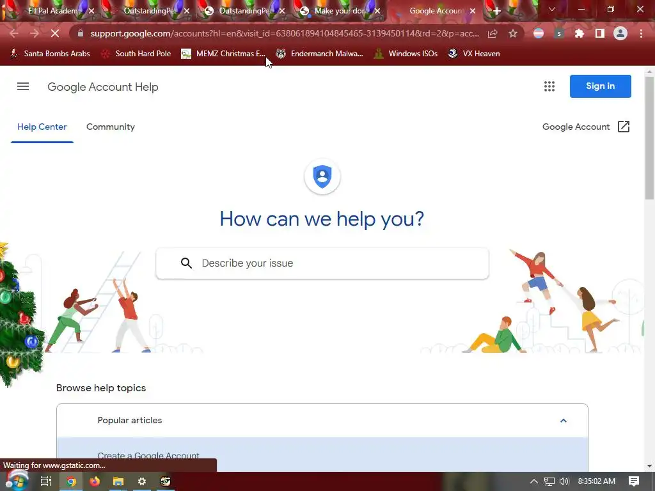Open a new browser tab
The height and width of the screenshot is (491, 655).
tap(496, 11)
